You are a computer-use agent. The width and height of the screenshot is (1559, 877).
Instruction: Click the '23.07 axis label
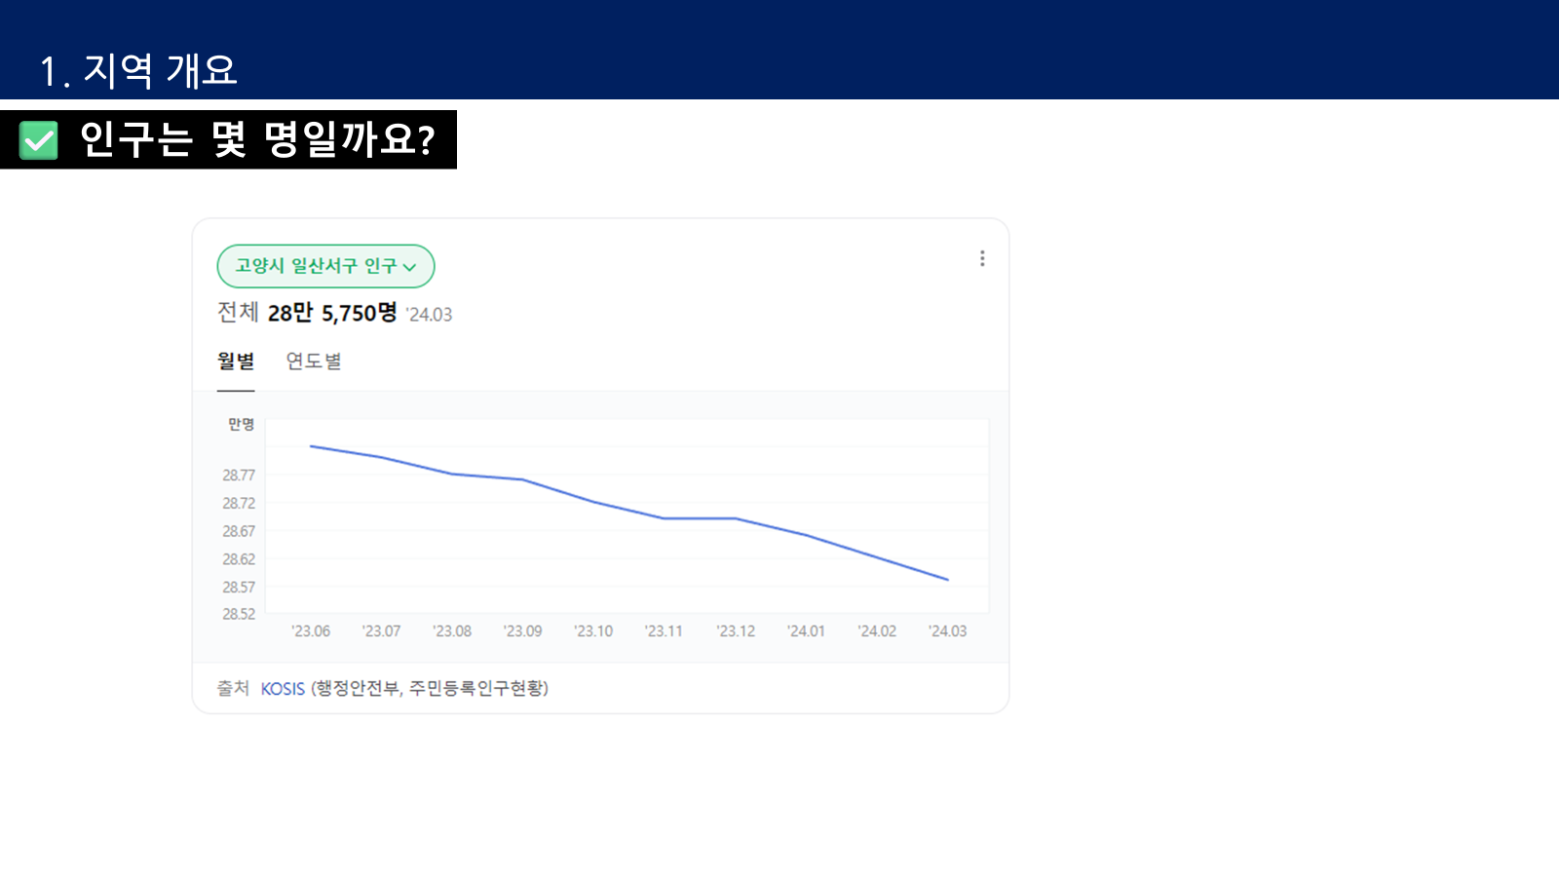(x=381, y=631)
